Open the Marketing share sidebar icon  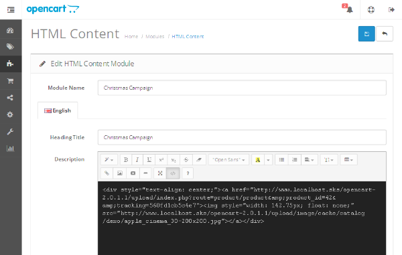coord(10,98)
